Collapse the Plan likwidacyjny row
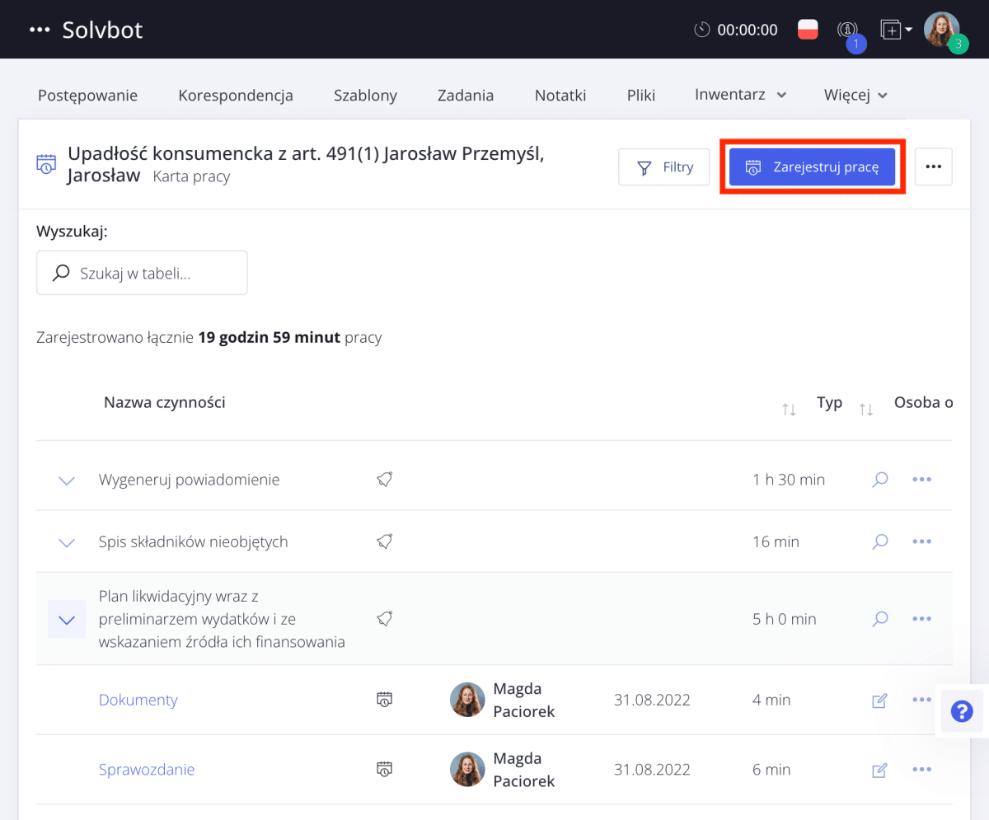989x820 pixels. pyautogui.click(x=67, y=620)
